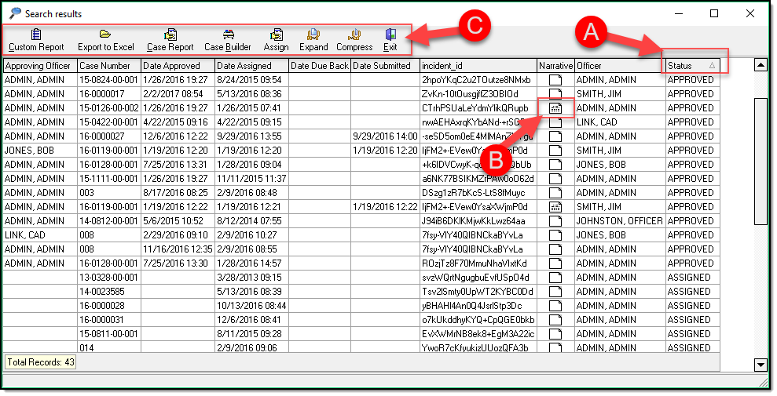The image size is (777, 396).
Task: Sort by the Status column header
Action: pos(692,66)
